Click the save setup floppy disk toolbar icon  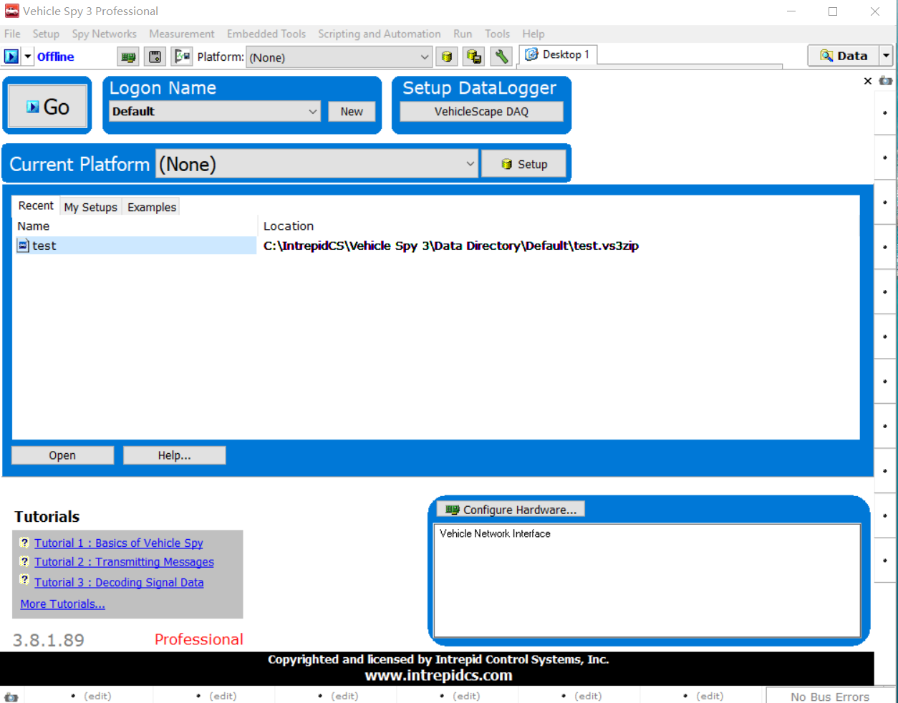pos(155,56)
